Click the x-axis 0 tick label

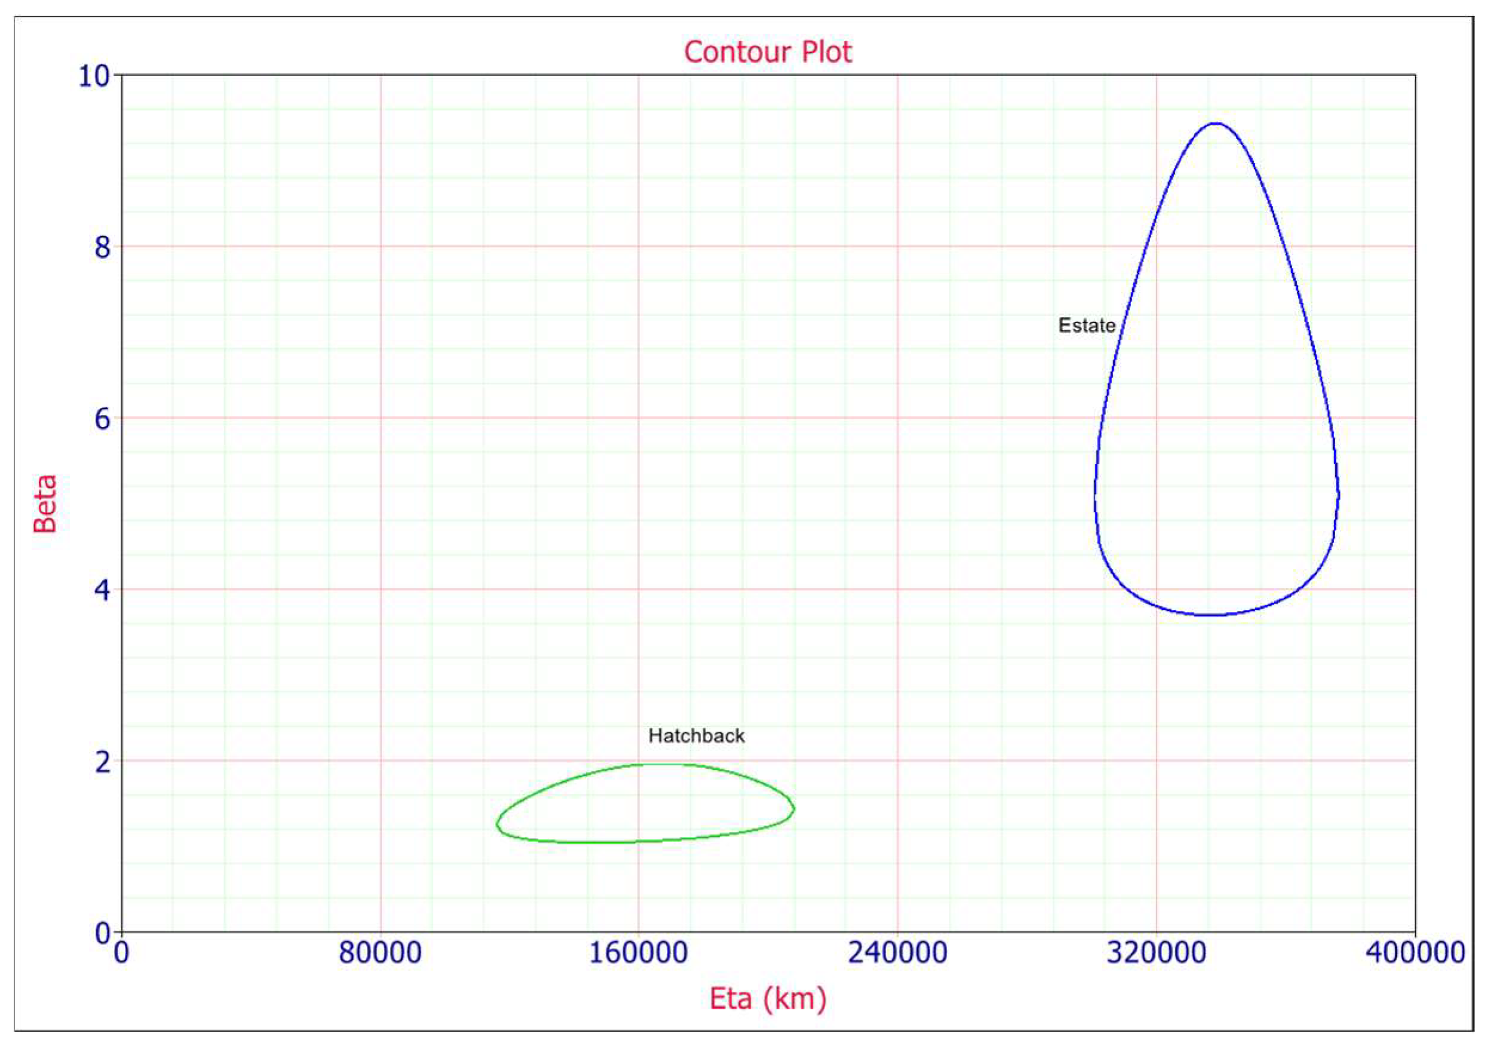[x=121, y=953]
